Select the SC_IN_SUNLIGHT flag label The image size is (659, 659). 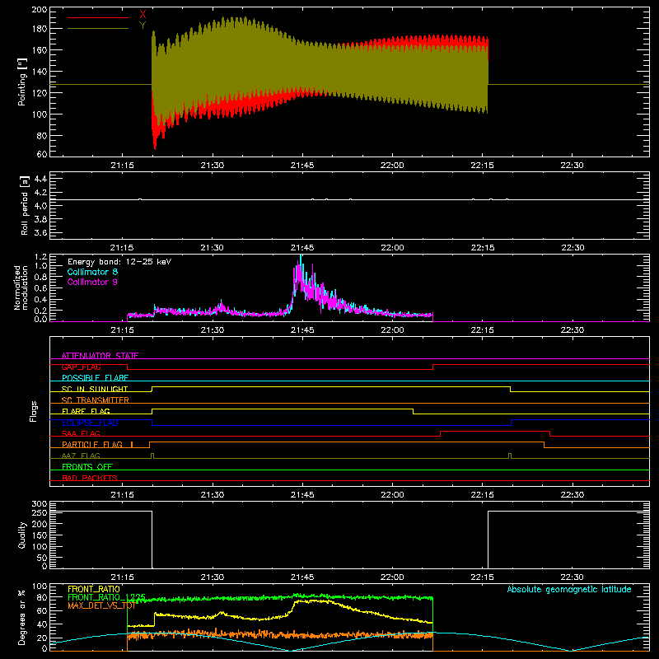[95, 389]
